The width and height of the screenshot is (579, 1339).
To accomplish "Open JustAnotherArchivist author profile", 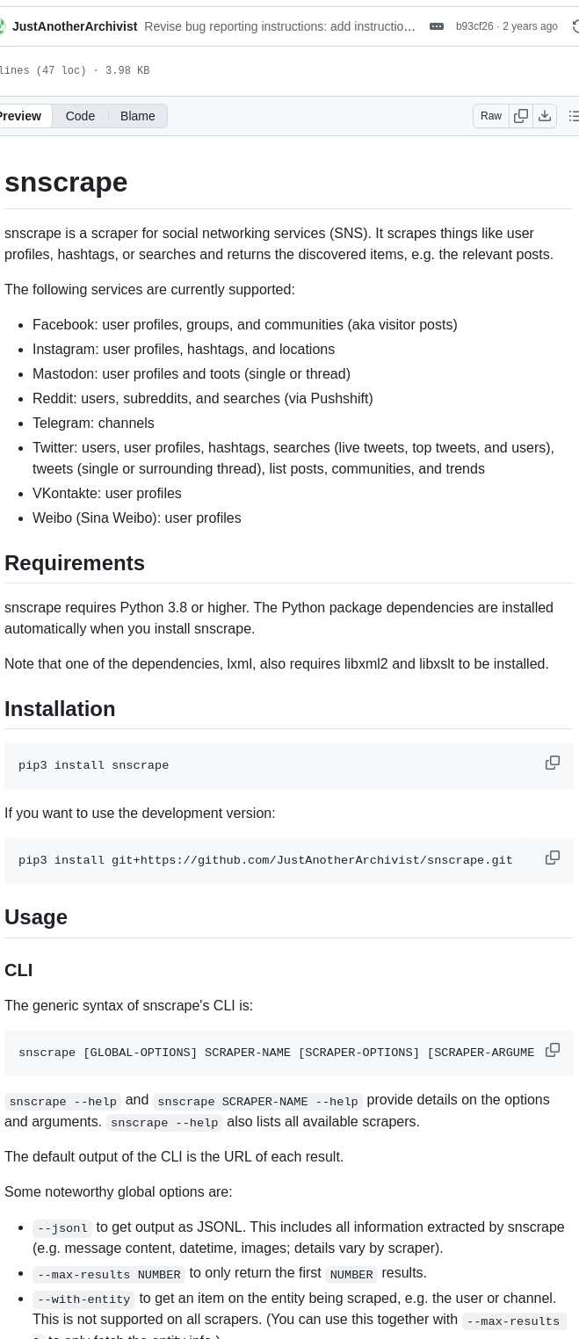I will (x=75, y=26).
